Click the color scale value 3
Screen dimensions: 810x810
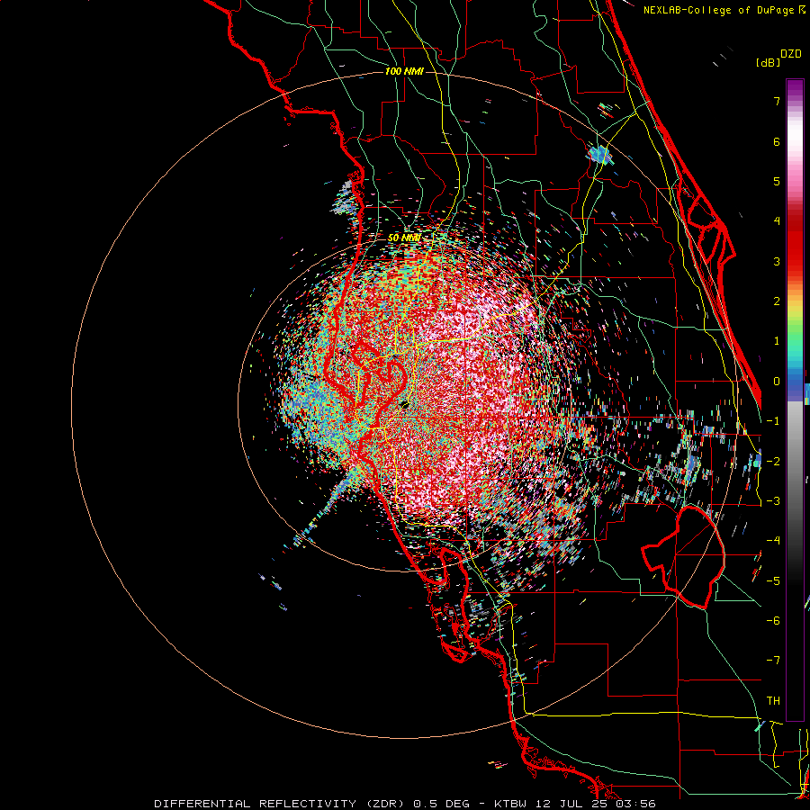(777, 261)
